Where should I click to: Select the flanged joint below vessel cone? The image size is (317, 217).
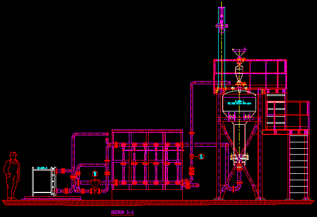[x=239, y=157]
